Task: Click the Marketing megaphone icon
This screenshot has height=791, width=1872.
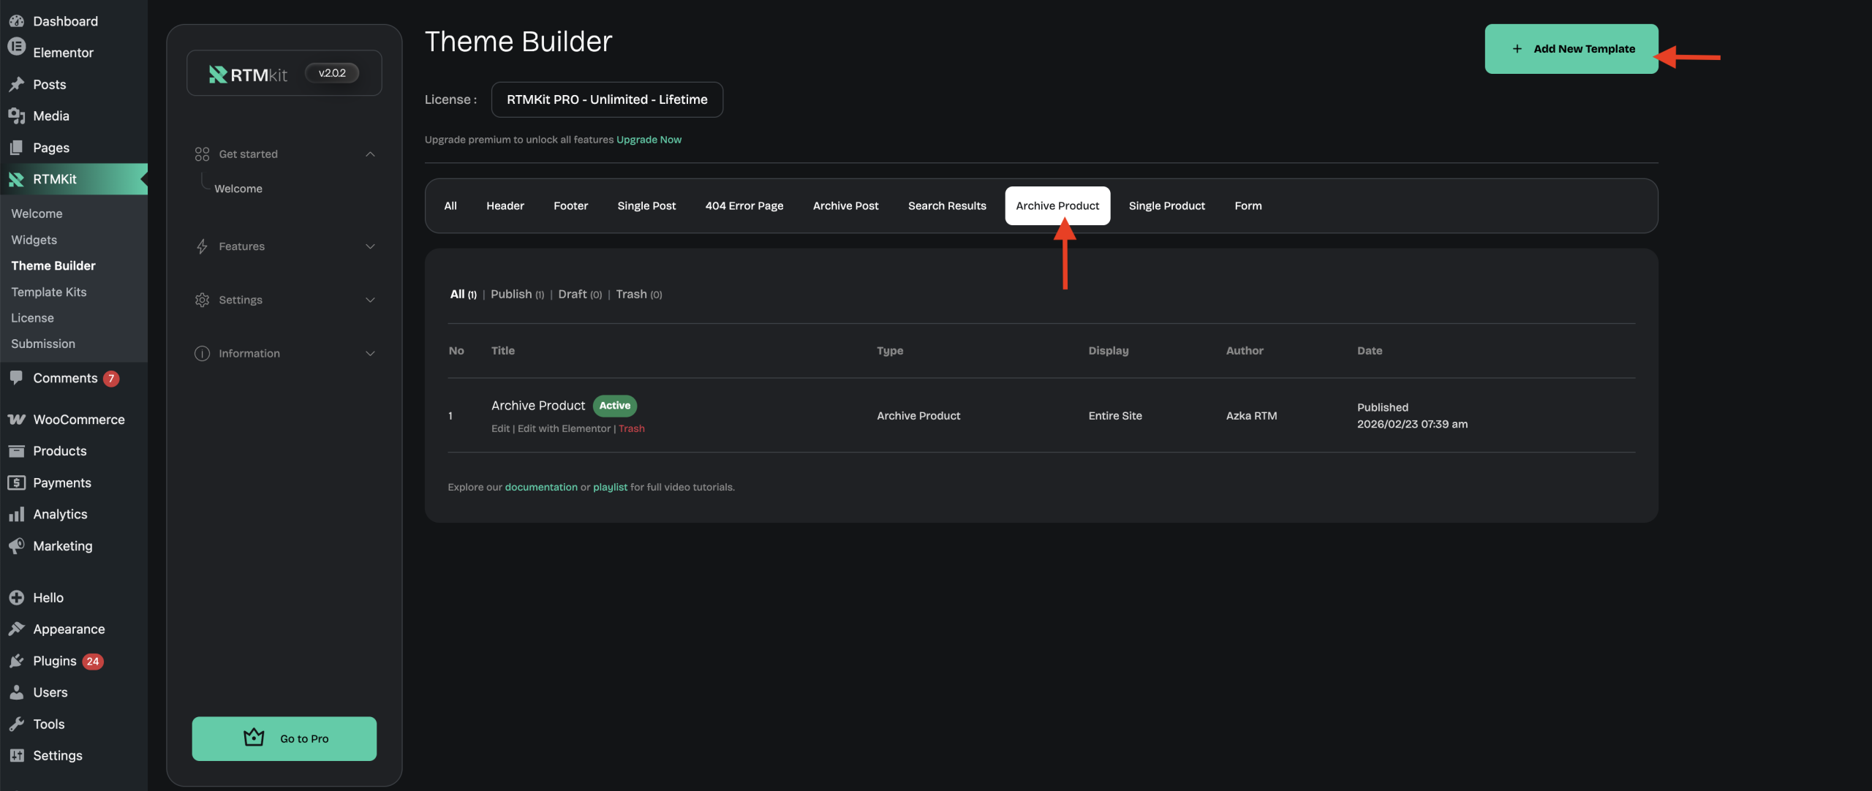Action: click(x=16, y=546)
